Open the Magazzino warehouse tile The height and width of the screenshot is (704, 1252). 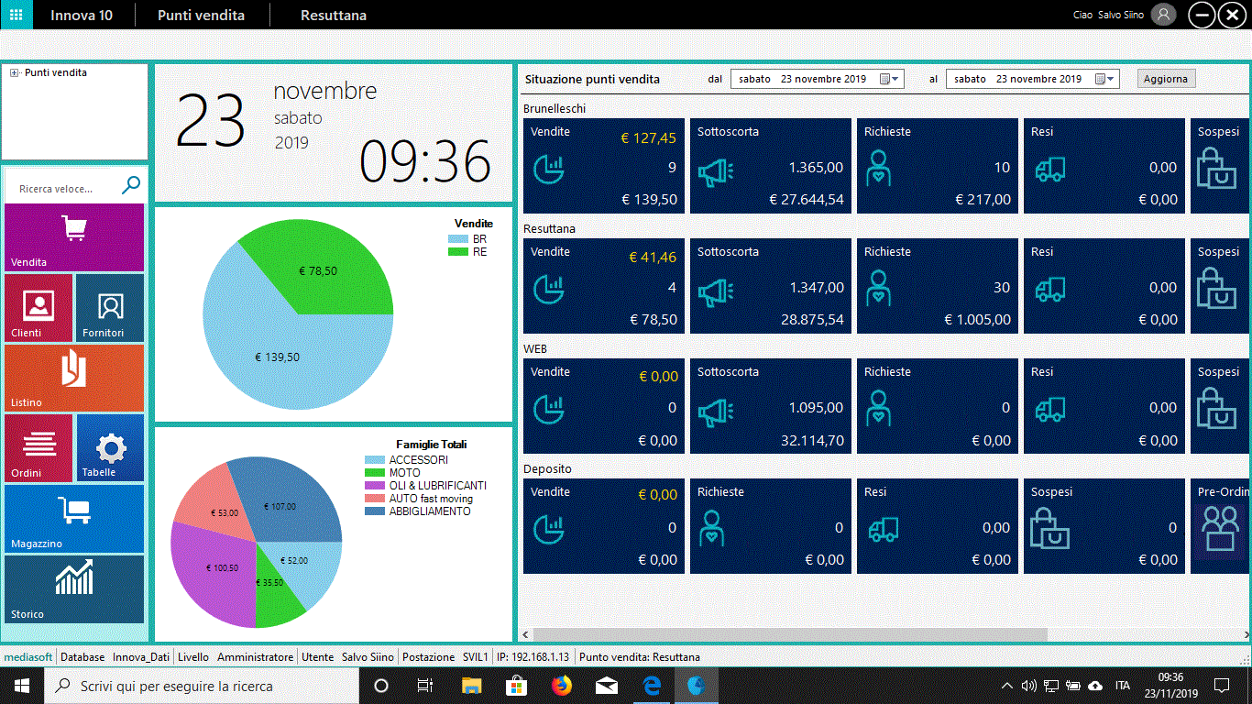coord(74,519)
